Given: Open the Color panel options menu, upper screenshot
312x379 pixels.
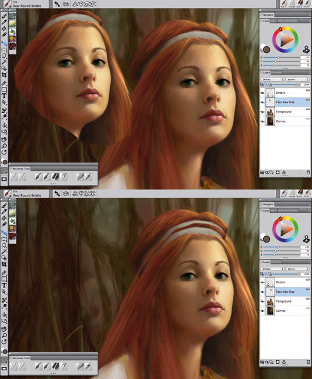Looking at the screenshot, I should point(309,21).
